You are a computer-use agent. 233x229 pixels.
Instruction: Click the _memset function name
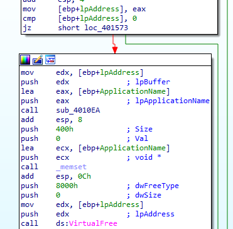(x=71, y=167)
